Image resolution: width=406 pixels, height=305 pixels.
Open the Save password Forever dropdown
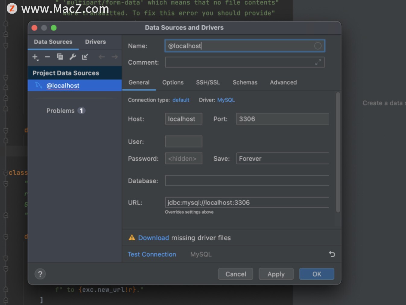click(x=282, y=159)
